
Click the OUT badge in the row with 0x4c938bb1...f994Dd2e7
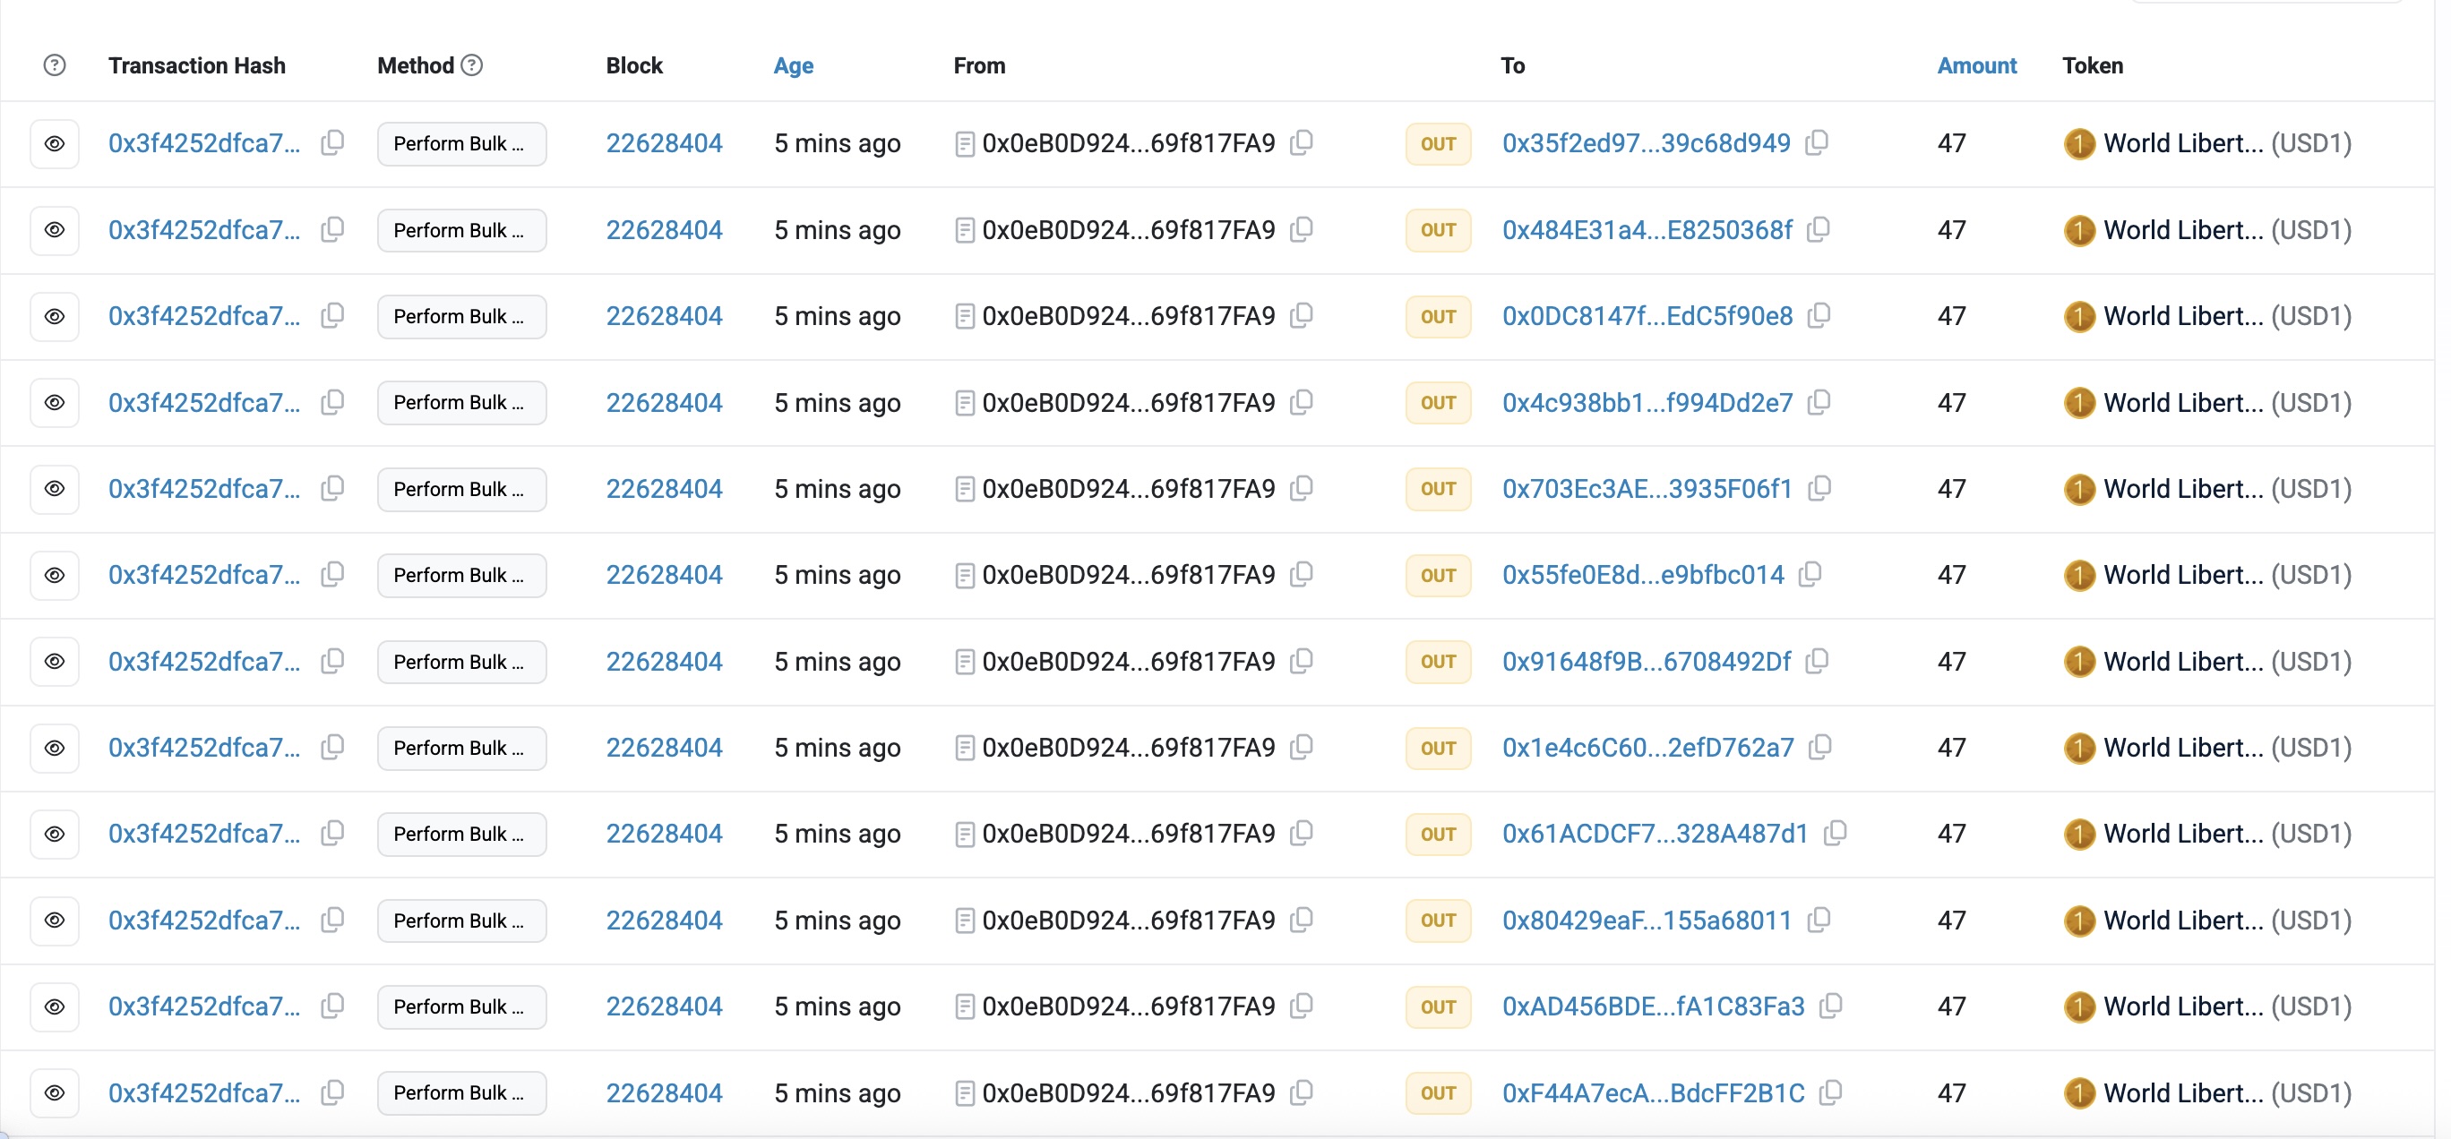point(1438,402)
